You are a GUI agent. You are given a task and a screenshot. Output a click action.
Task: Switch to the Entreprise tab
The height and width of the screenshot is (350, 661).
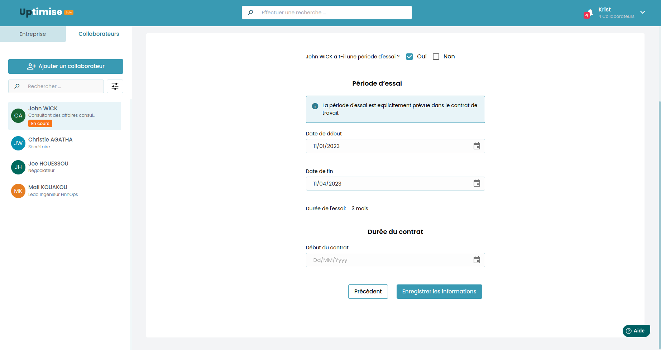(33, 34)
